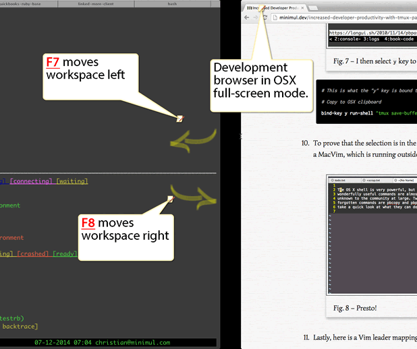417x349 pixels.
Task: Open a new browser tab
Action: click(x=313, y=8)
